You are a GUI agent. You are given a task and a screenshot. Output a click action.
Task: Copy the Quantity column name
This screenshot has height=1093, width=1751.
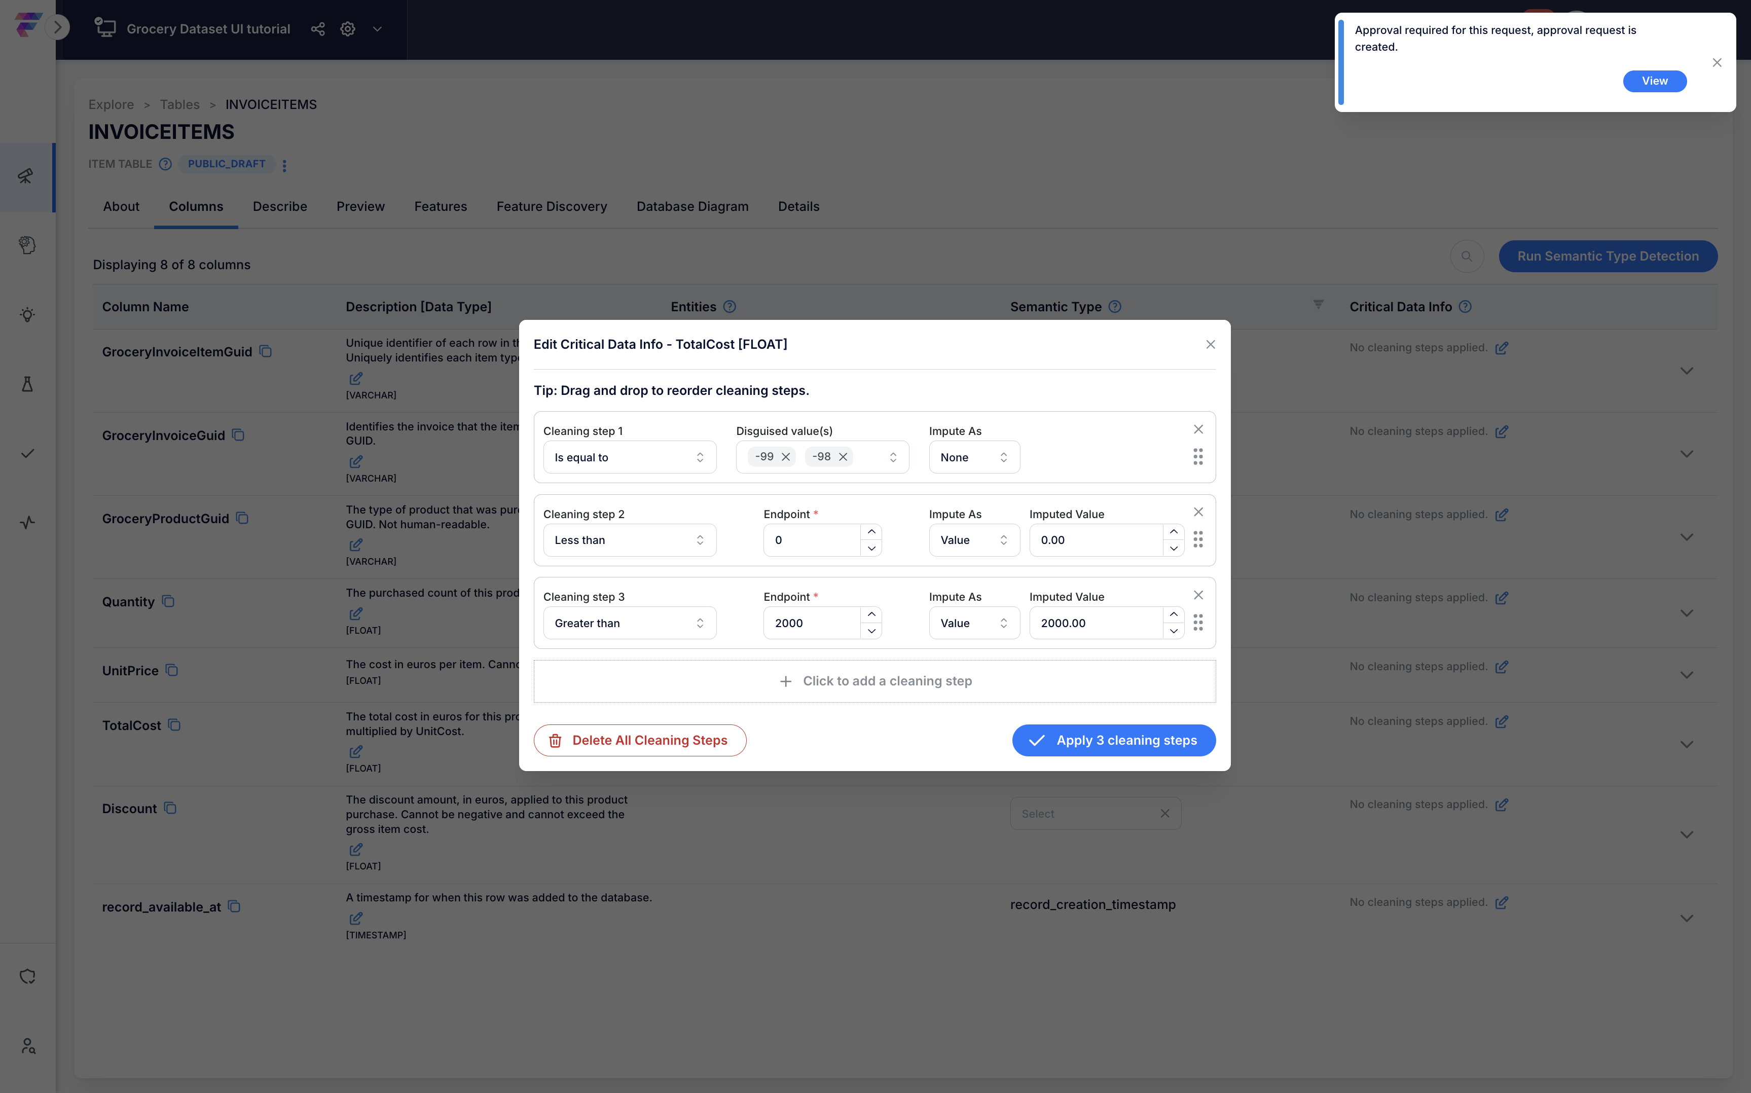click(x=168, y=601)
